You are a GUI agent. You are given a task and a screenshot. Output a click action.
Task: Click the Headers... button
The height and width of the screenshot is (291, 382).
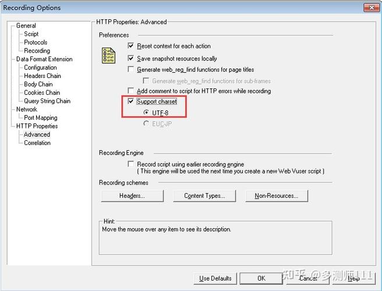point(132,196)
